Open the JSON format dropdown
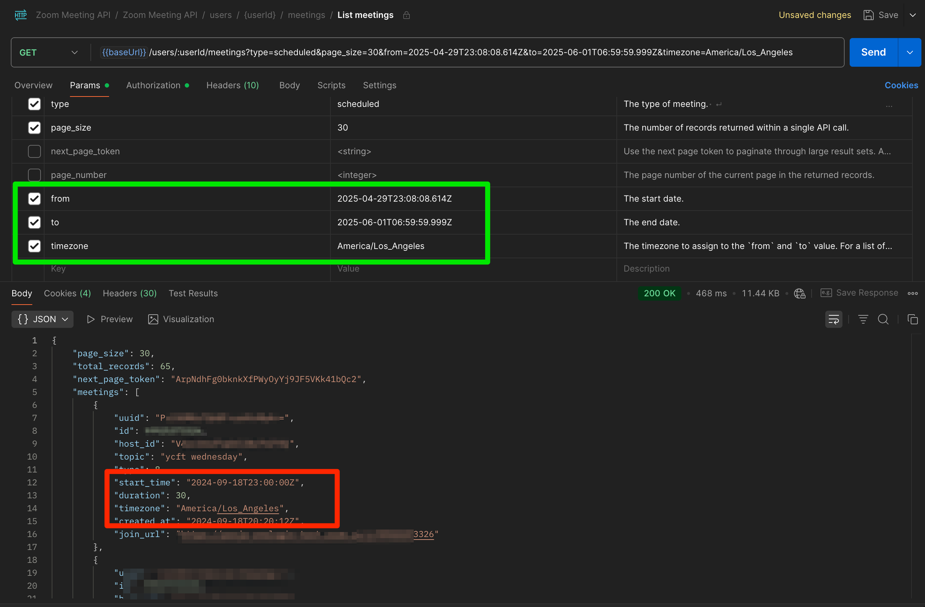The width and height of the screenshot is (925, 607). pos(42,319)
